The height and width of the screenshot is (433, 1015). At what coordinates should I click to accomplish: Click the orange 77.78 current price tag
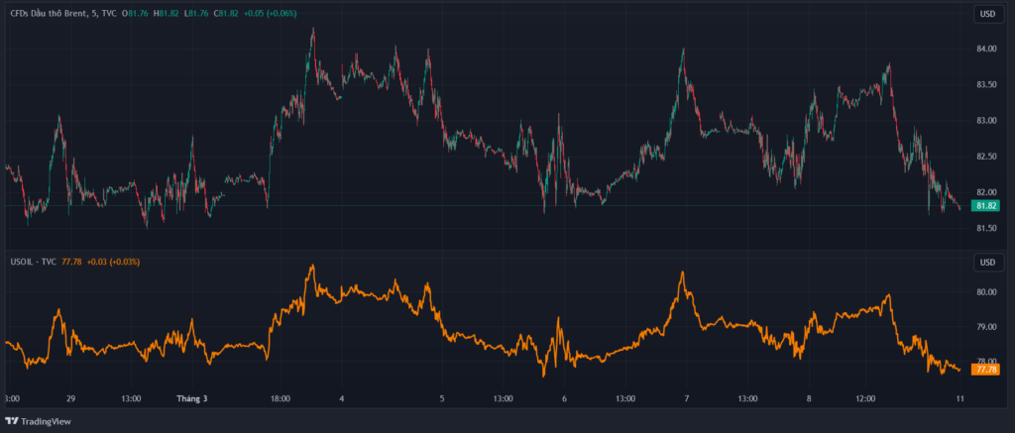(x=985, y=370)
